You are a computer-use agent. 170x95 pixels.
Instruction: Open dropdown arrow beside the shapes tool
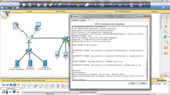[82, 5]
